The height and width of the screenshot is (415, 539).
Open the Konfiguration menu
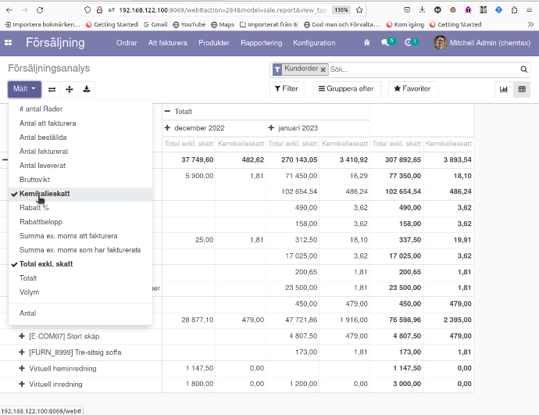point(314,43)
